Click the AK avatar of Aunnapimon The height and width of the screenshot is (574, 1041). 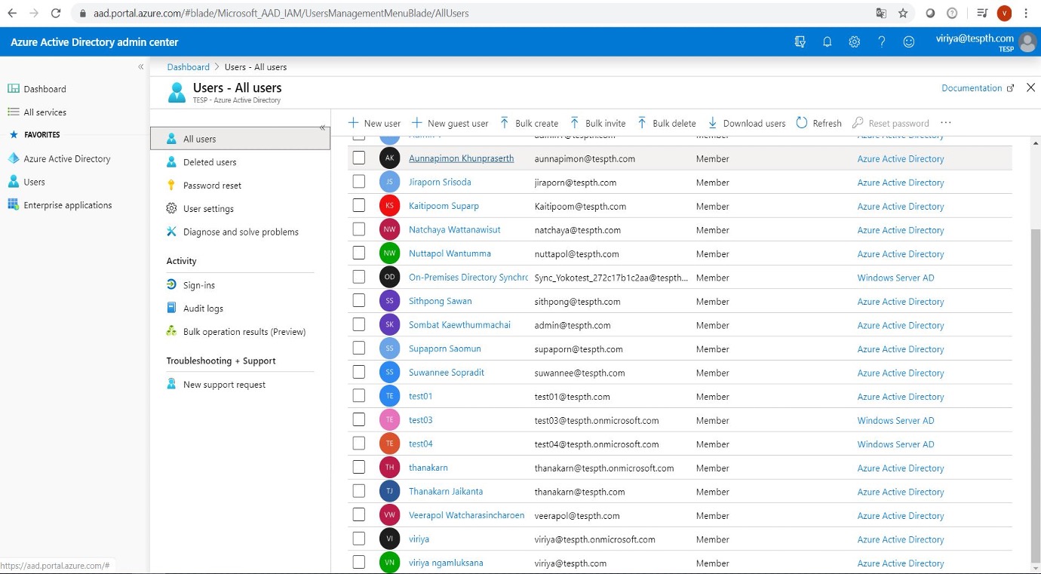(389, 158)
